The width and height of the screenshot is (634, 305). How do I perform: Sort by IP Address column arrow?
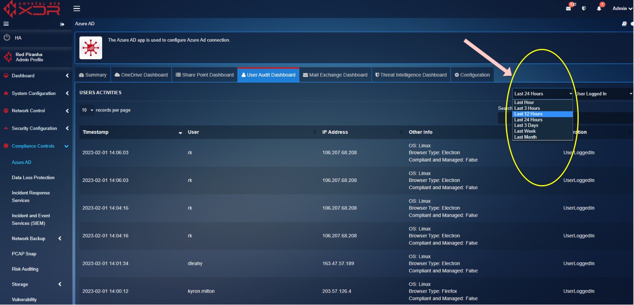click(401, 132)
